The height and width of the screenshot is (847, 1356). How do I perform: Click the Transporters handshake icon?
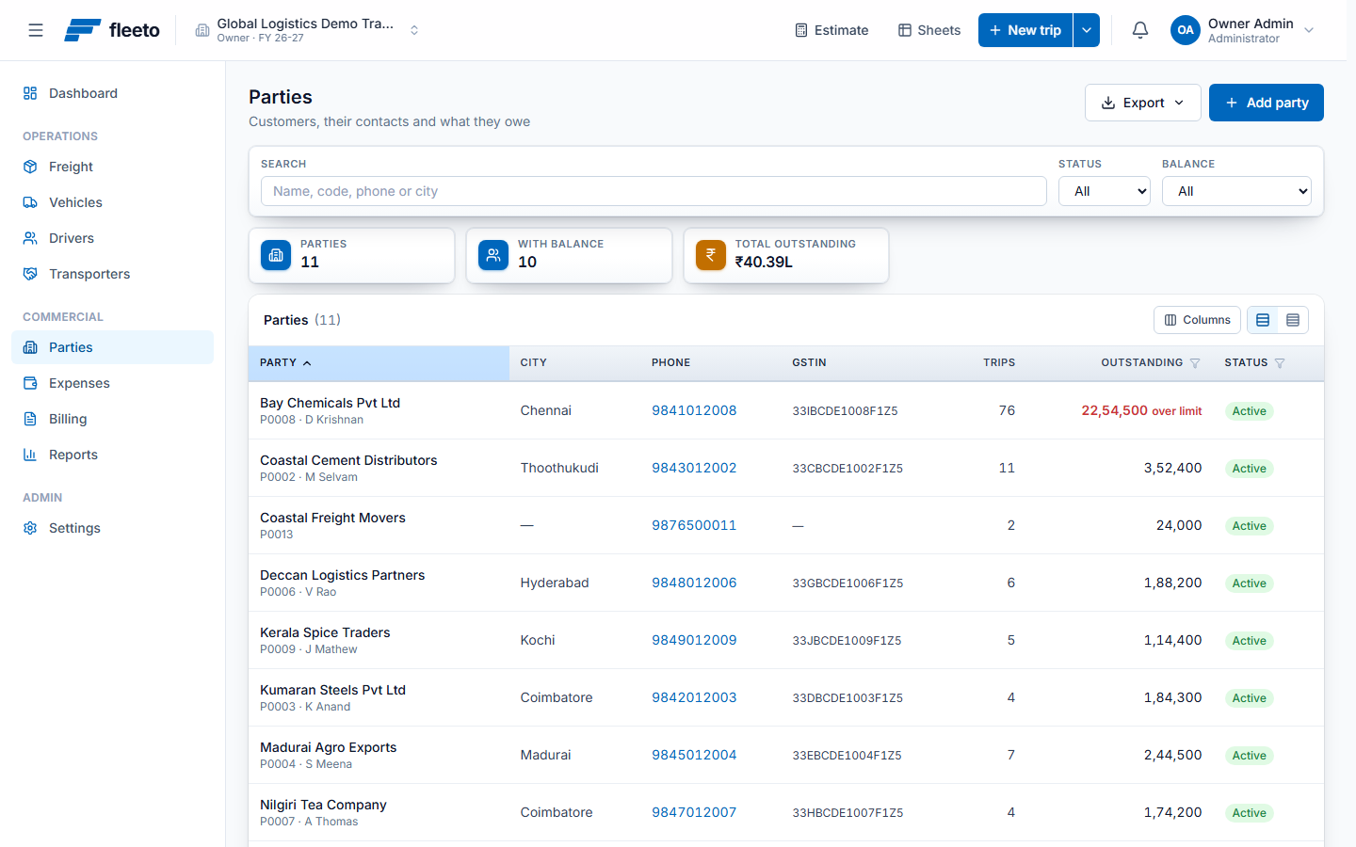(x=30, y=274)
